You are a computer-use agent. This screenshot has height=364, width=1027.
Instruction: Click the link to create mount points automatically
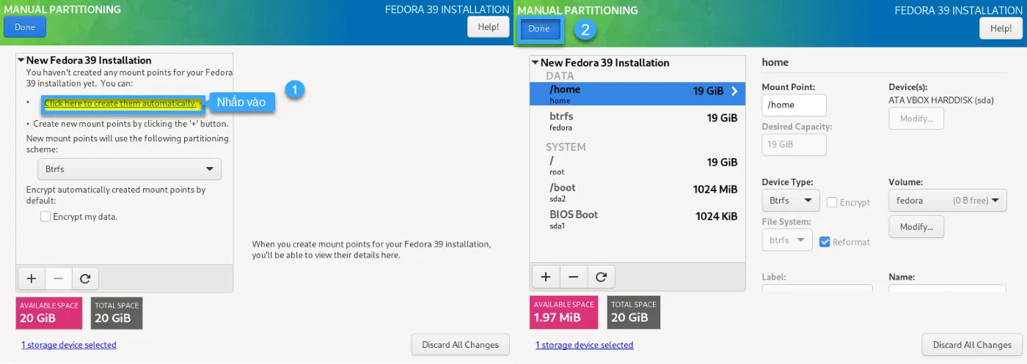(x=120, y=103)
